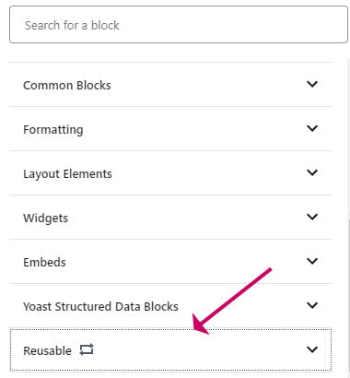Viewport: 350px width, 378px height.
Task: Click blank space in the outlined Reusable row
Action: (200, 350)
